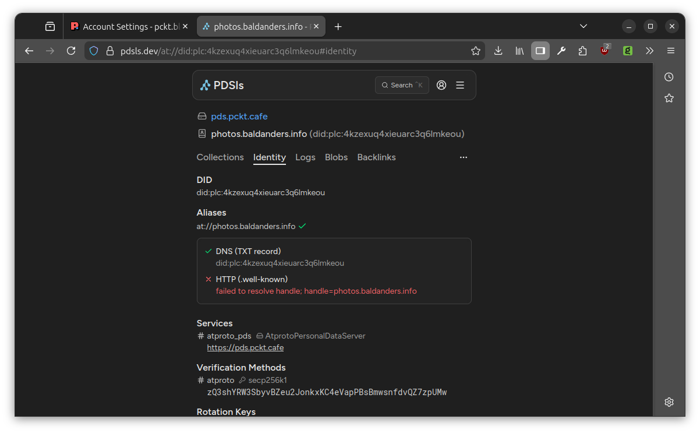Open the uBlock Origin extension icon
The height and width of the screenshot is (433, 700).
[x=605, y=51]
